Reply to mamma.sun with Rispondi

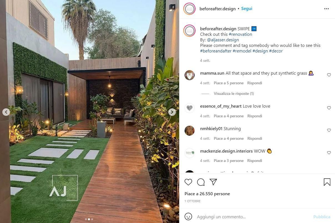pos(255,83)
